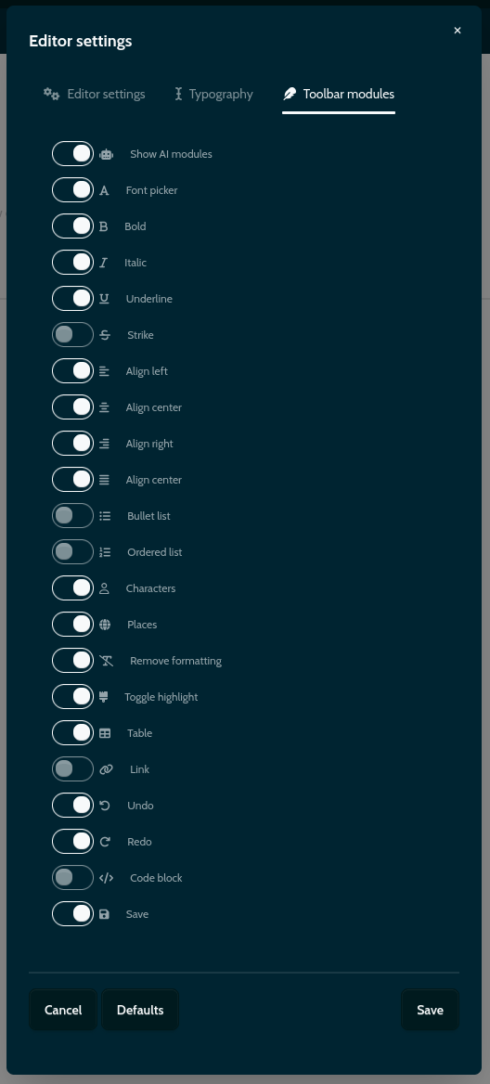490x1084 pixels.
Task: Turn on the Ordered list toggle
Action: 72,551
